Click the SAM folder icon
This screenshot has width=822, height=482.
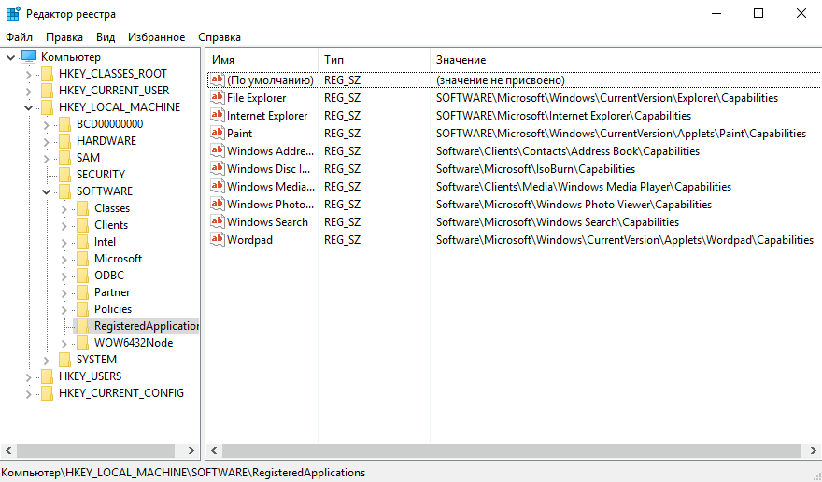(x=65, y=158)
